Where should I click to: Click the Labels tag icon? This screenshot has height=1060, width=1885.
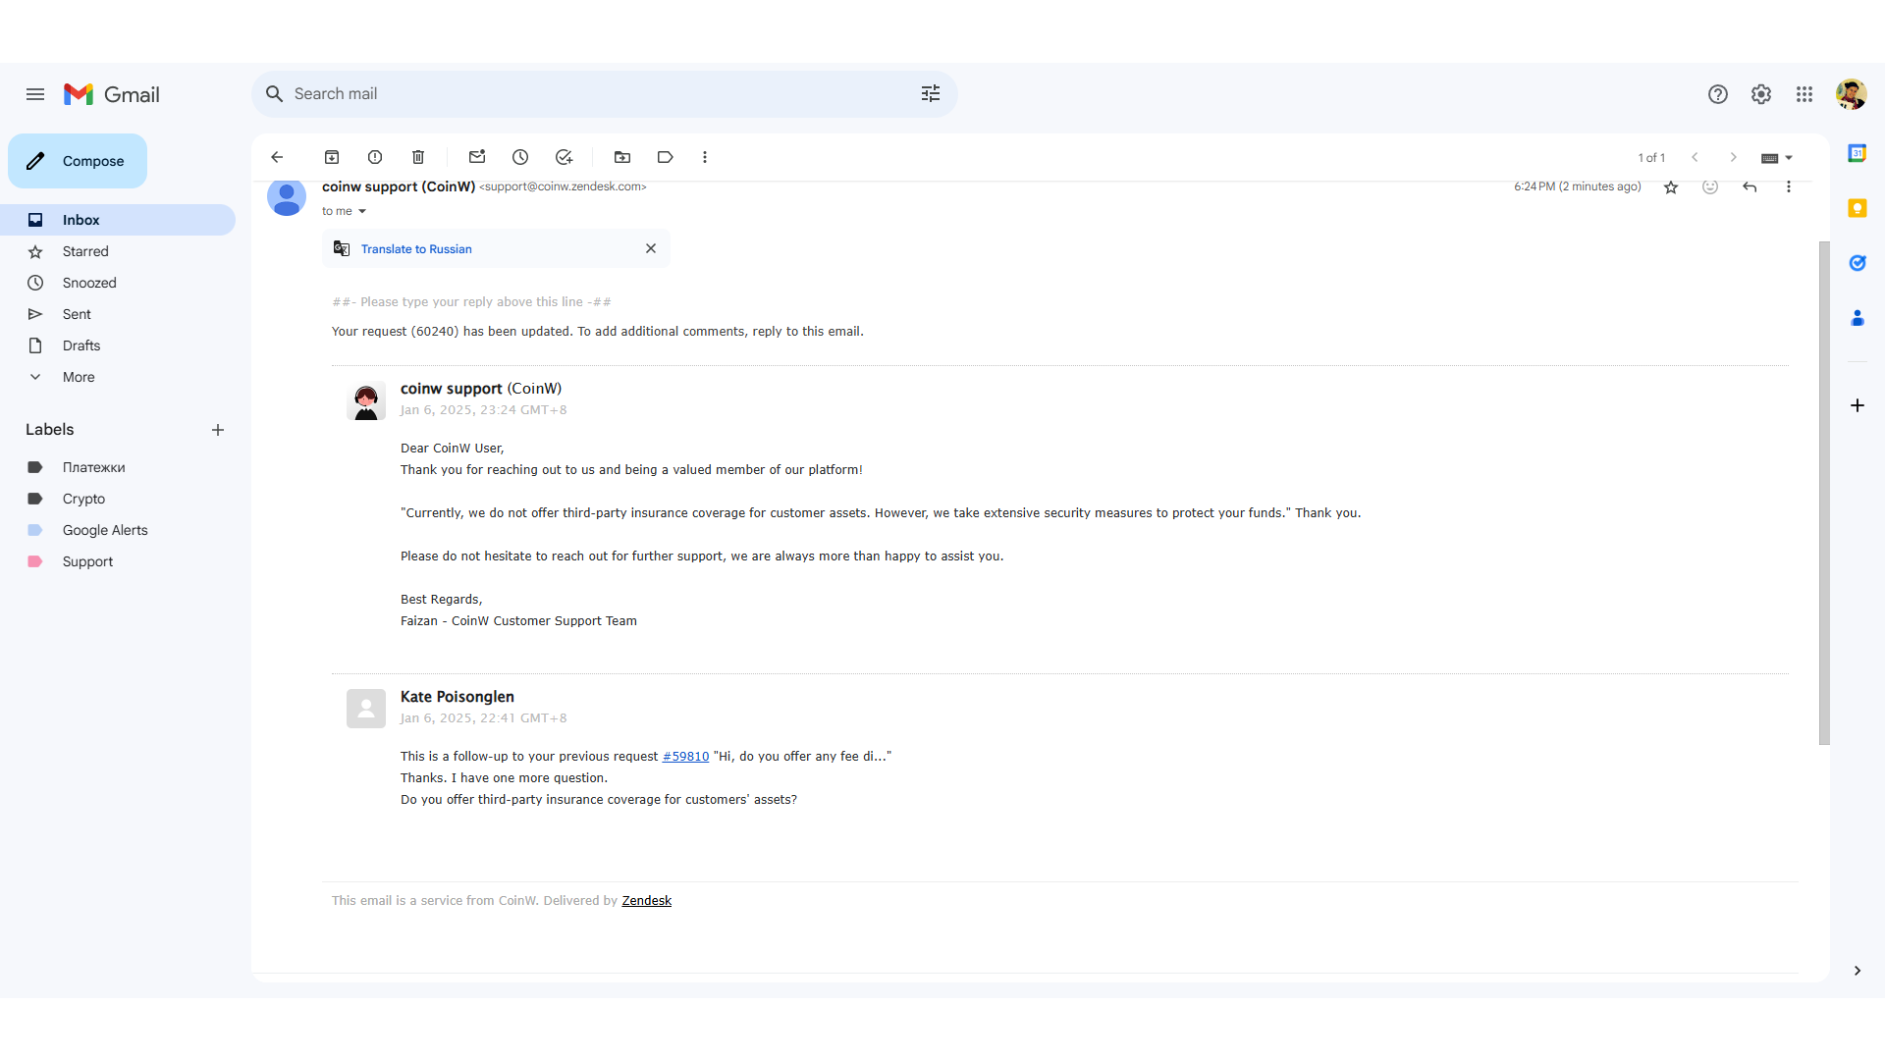click(x=666, y=157)
